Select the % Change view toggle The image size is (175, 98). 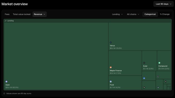(x=165, y=14)
